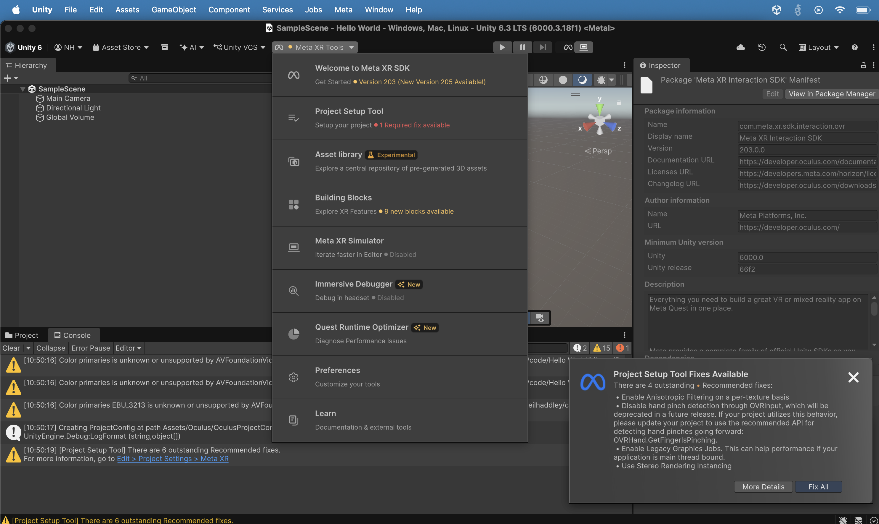Open the NH account dropdown
This screenshot has width=879, height=524.
(x=68, y=47)
